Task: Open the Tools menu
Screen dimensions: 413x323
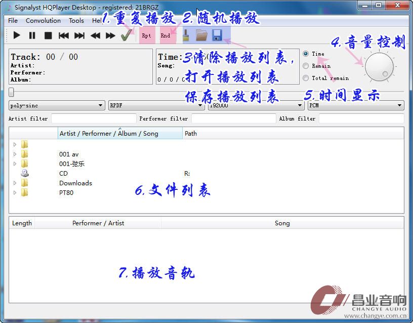Action: [x=76, y=21]
